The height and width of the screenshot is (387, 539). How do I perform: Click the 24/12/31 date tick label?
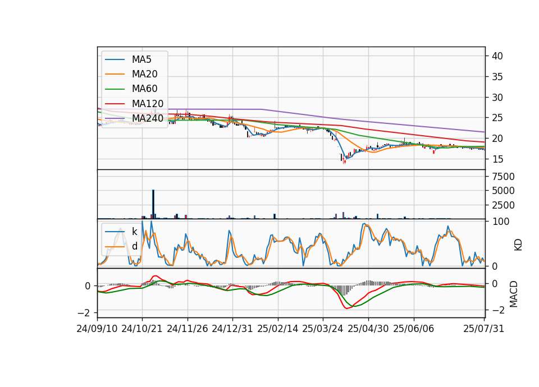[x=232, y=329]
